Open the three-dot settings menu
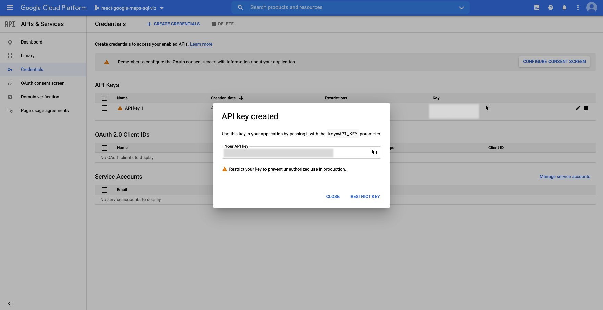This screenshot has height=310, width=603. click(x=578, y=8)
